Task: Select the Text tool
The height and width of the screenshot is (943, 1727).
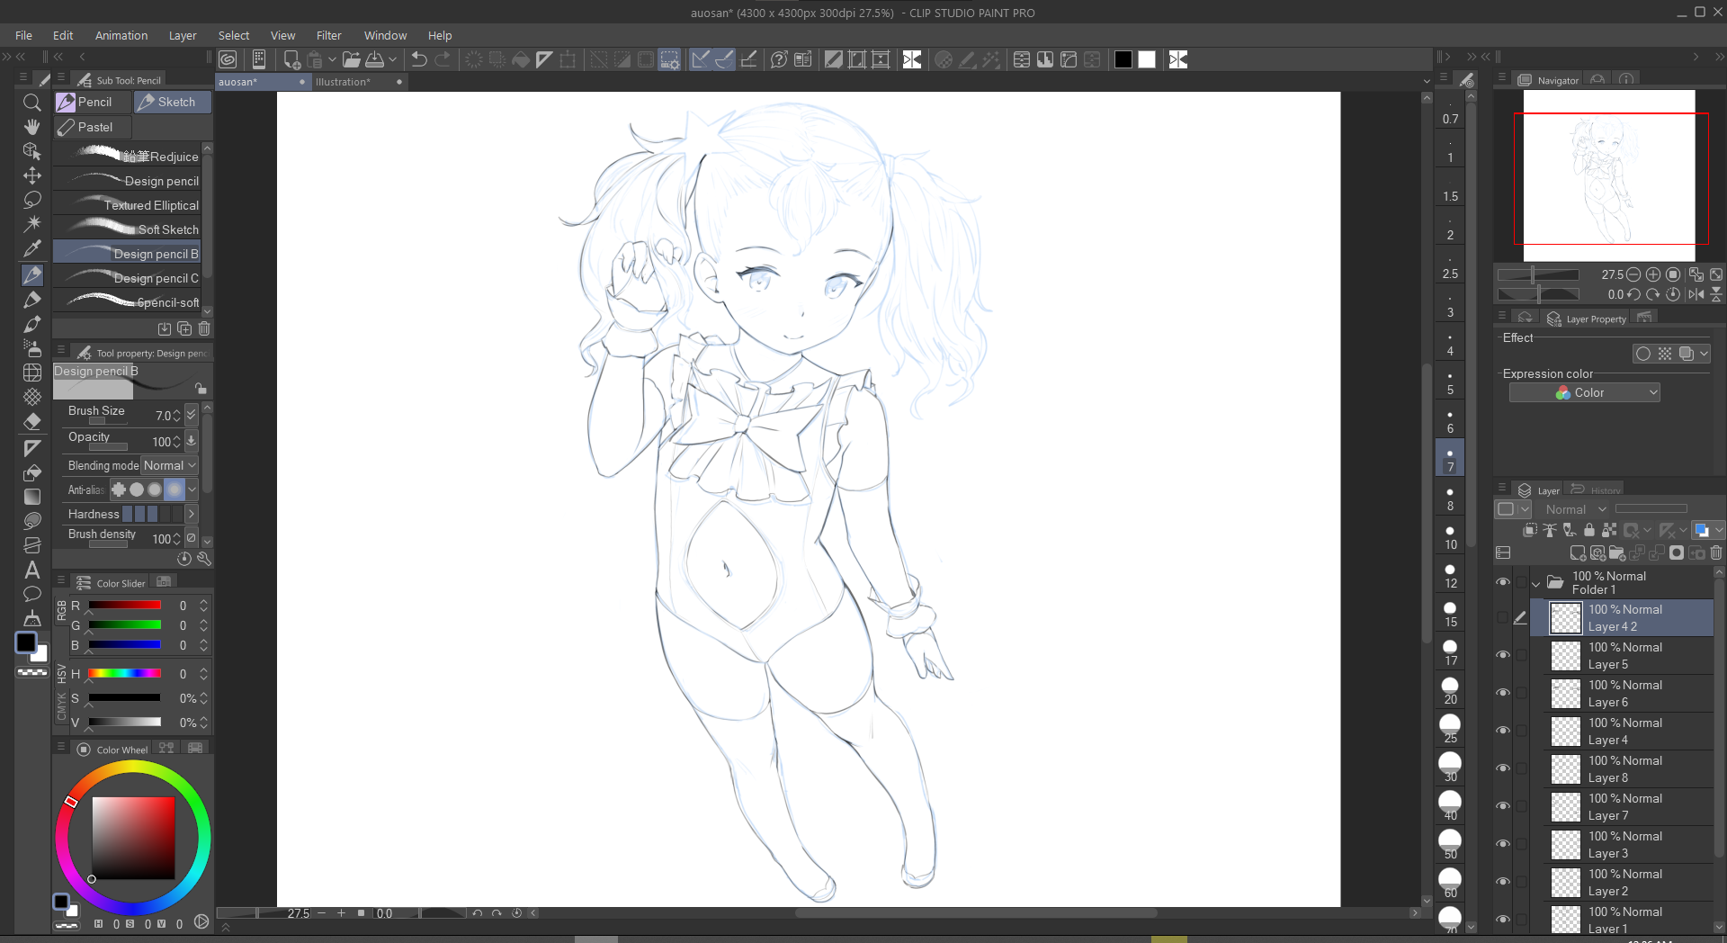Action: pyautogui.click(x=31, y=570)
